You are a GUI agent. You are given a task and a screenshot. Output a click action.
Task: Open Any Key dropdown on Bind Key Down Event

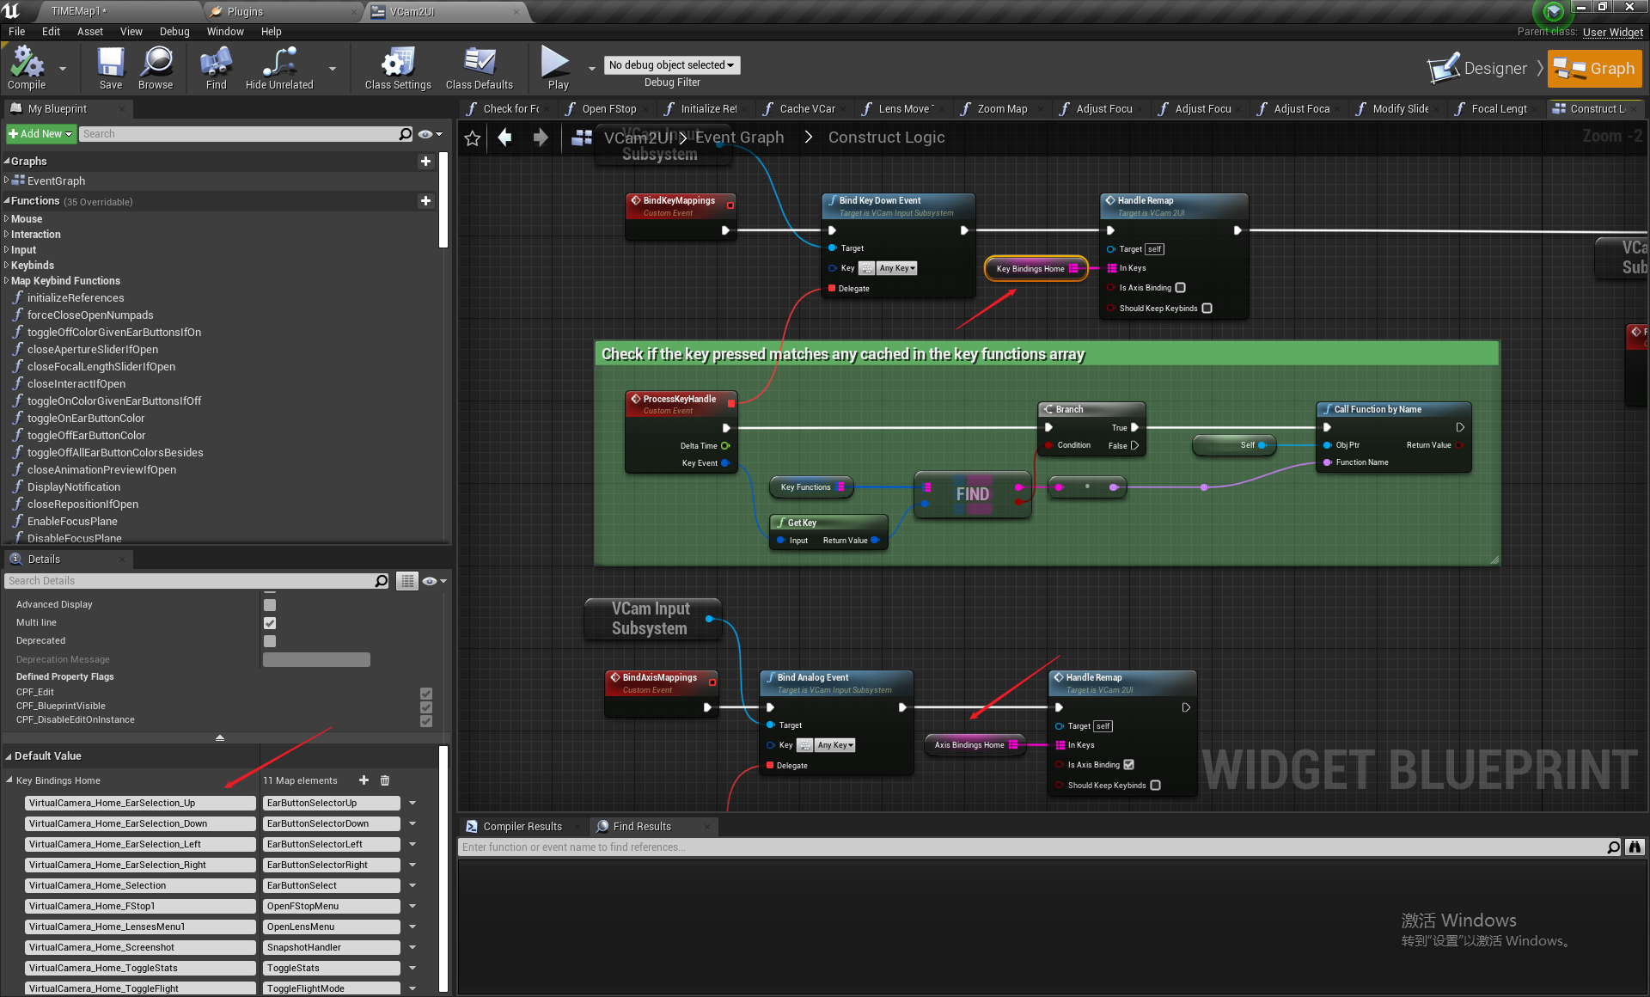pos(897,268)
